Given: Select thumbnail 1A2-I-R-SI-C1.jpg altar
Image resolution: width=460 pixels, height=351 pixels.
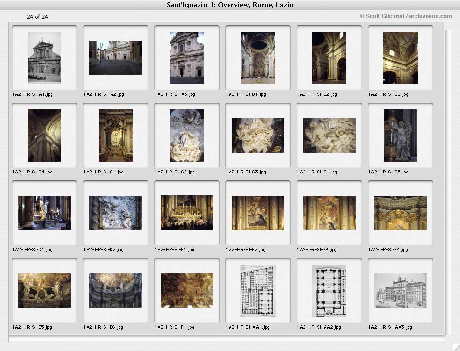Looking at the screenshot, I should click(x=116, y=136).
